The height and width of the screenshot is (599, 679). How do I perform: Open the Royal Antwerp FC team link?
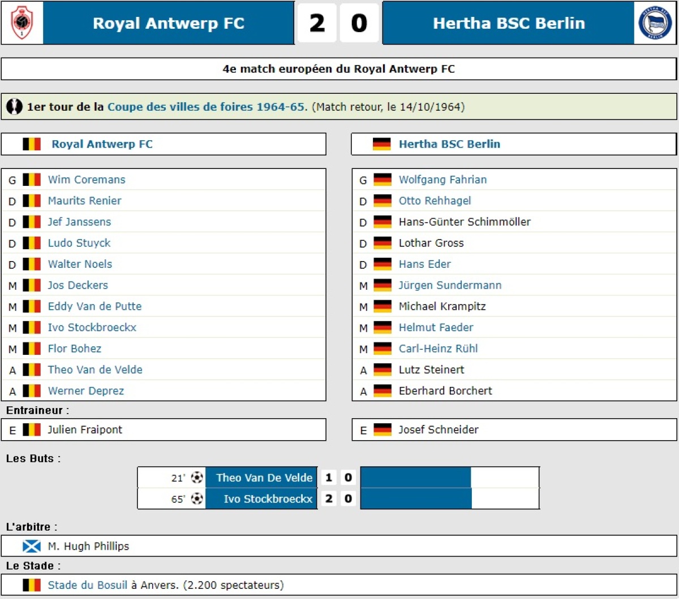pos(102,144)
